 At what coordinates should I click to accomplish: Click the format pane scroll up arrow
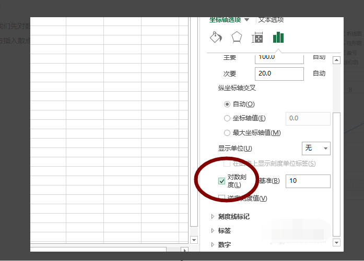pyautogui.click(x=336, y=60)
